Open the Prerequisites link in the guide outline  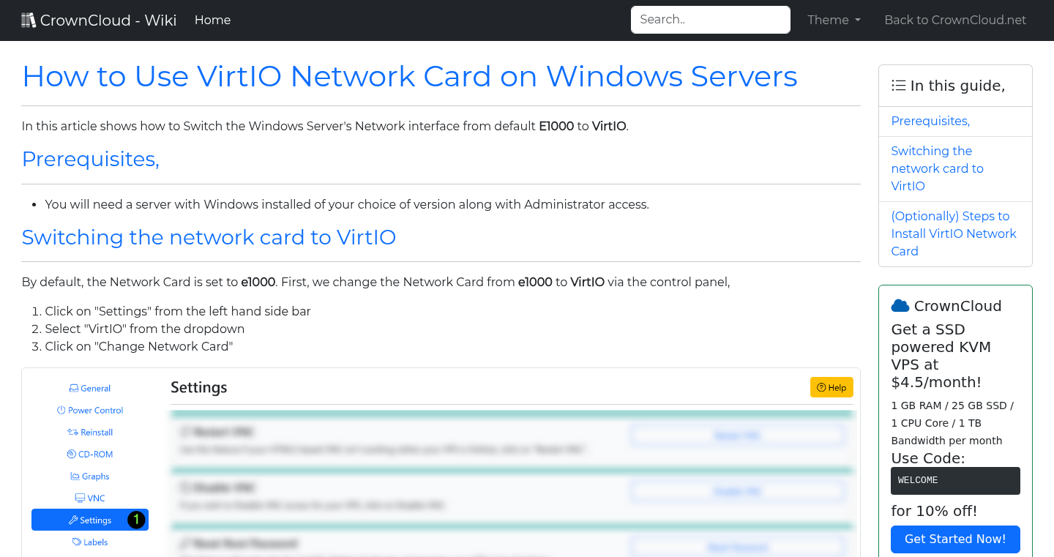(930, 121)
